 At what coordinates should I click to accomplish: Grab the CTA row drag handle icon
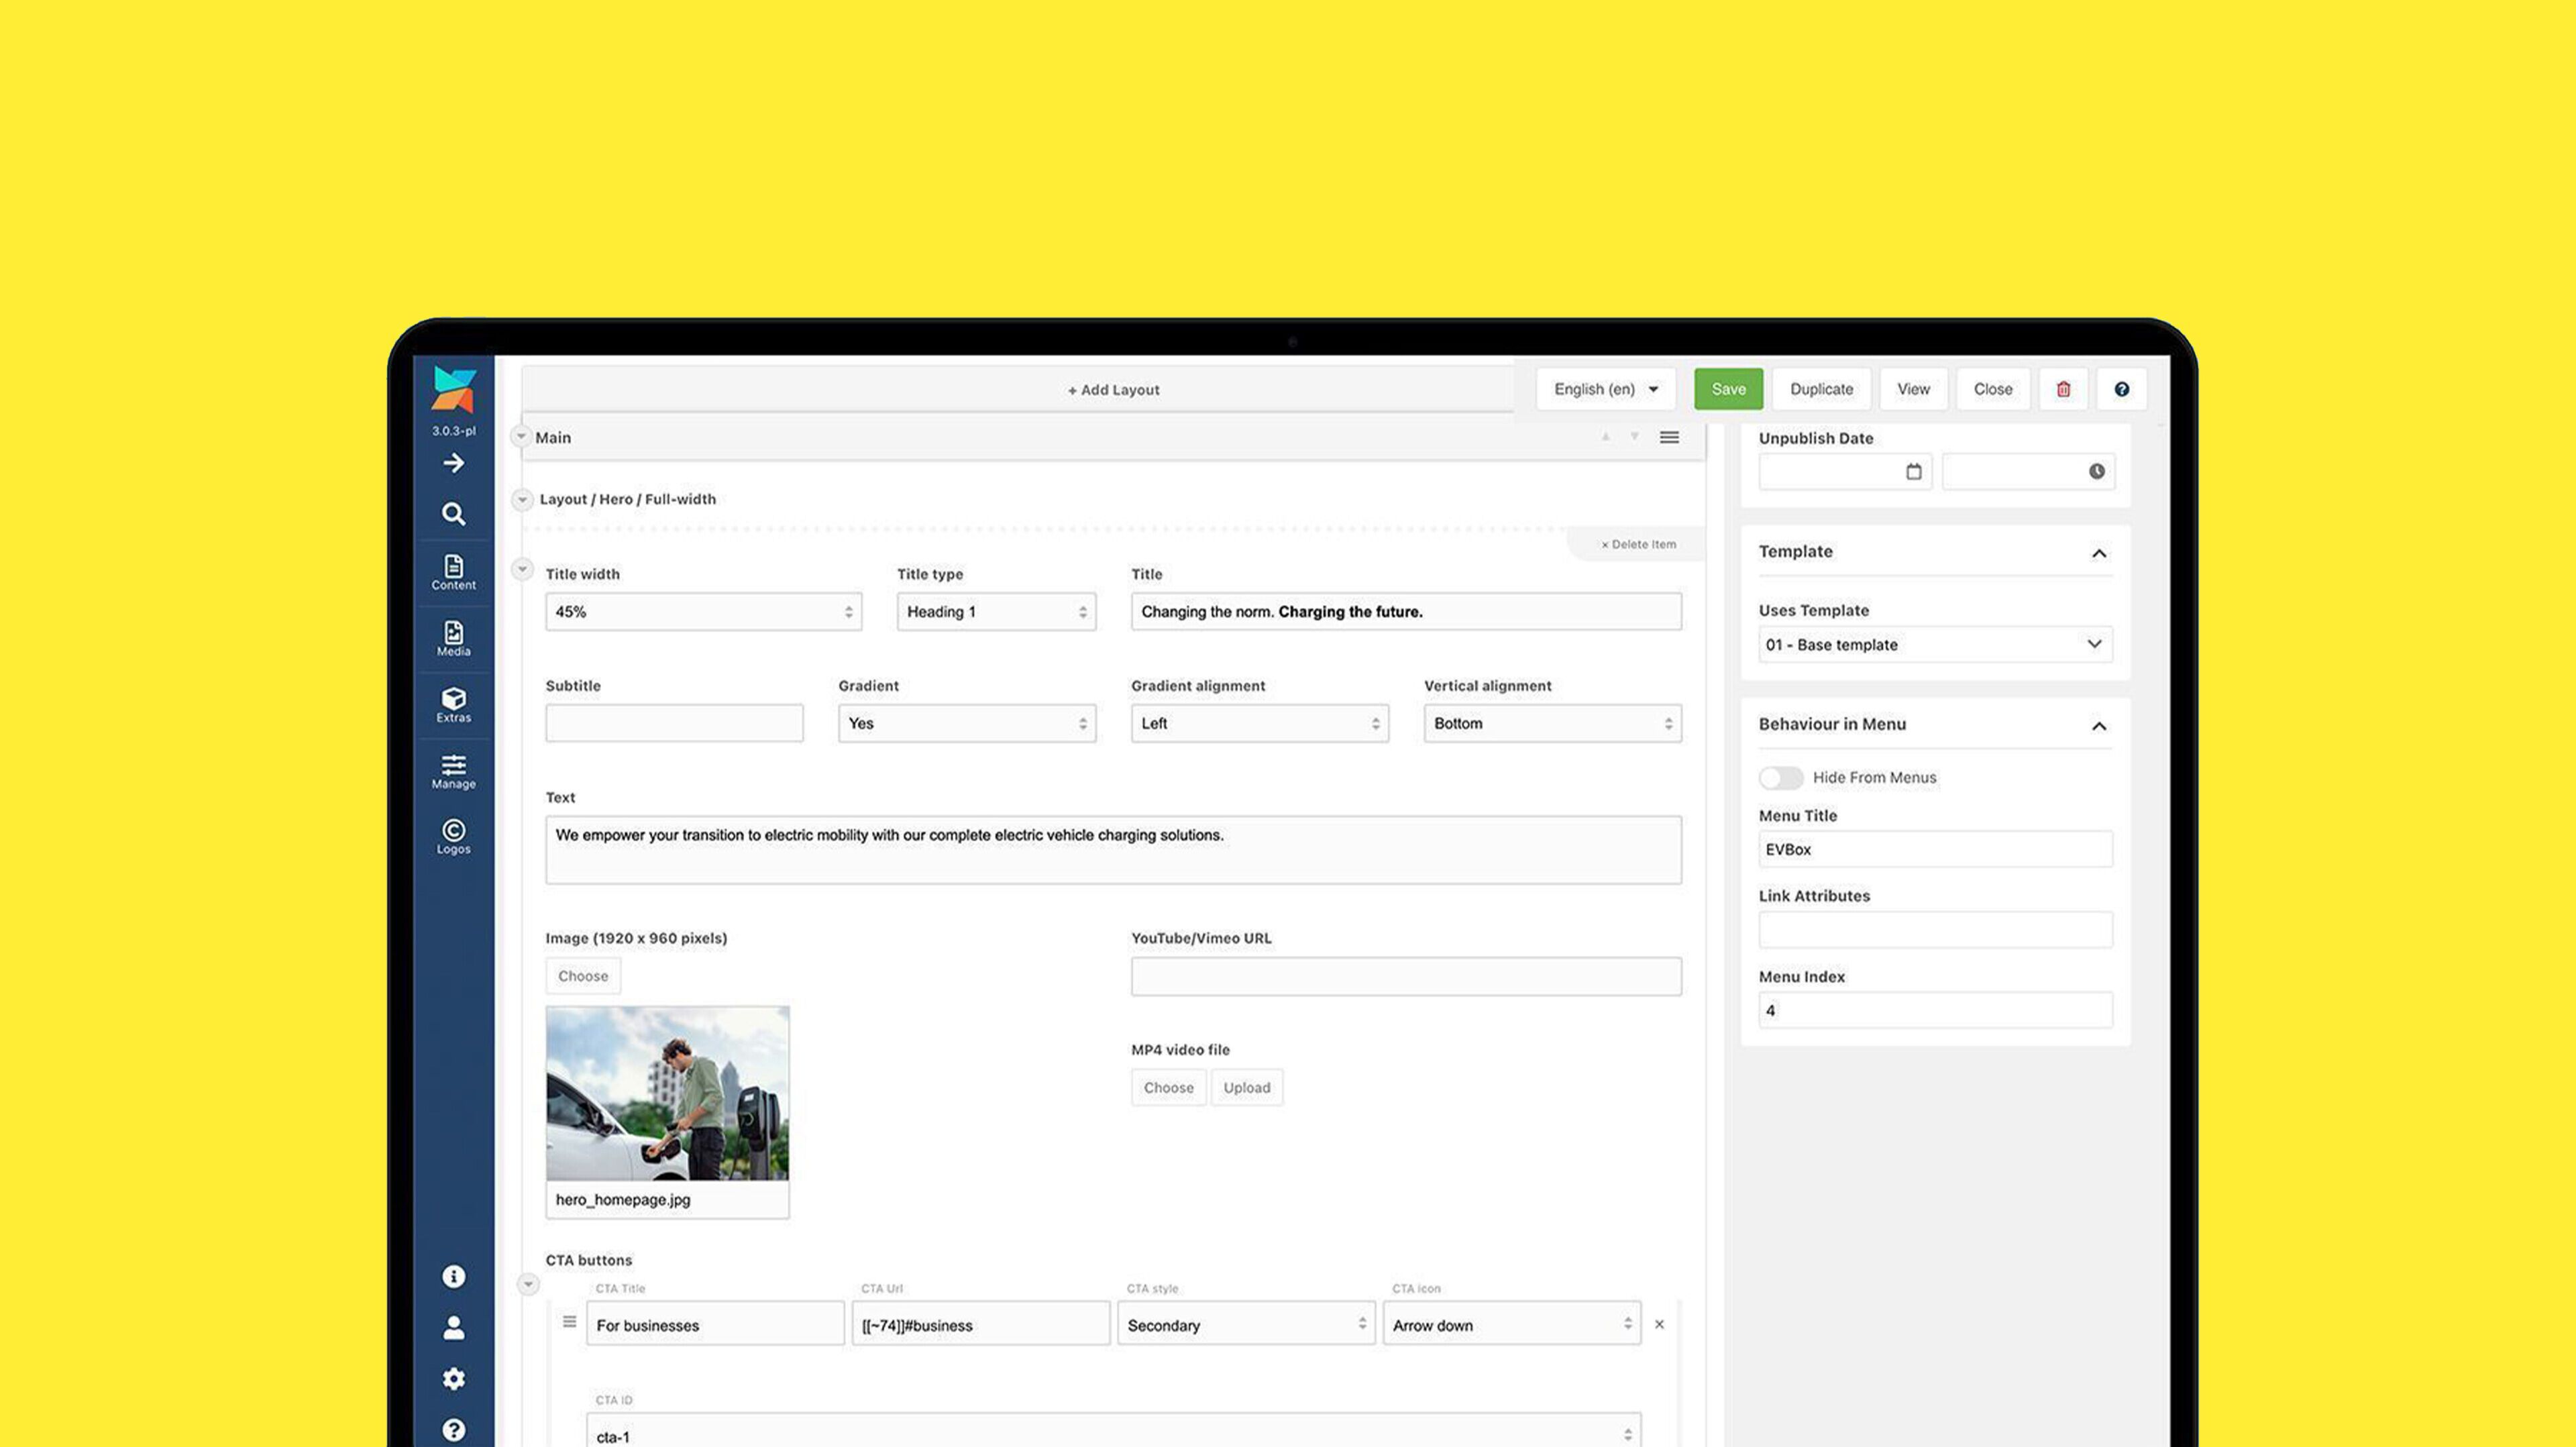[569, 1322]
